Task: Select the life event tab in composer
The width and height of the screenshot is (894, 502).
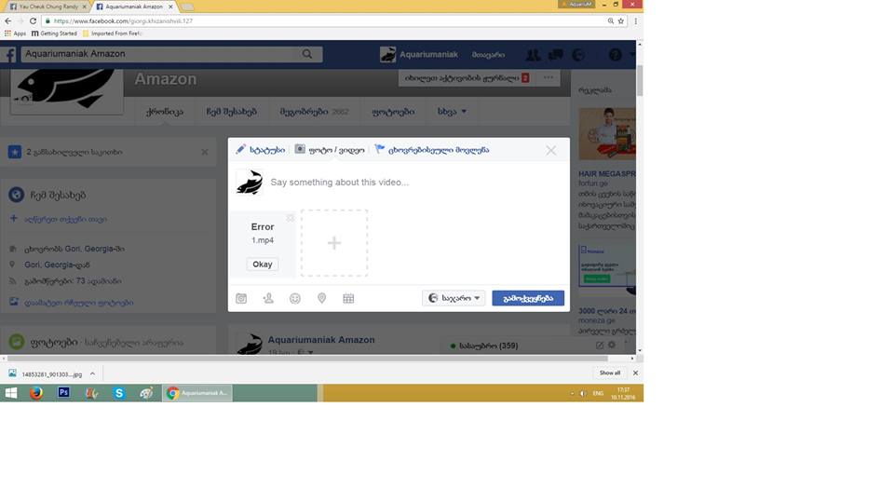Action: [x=432, y=150]
